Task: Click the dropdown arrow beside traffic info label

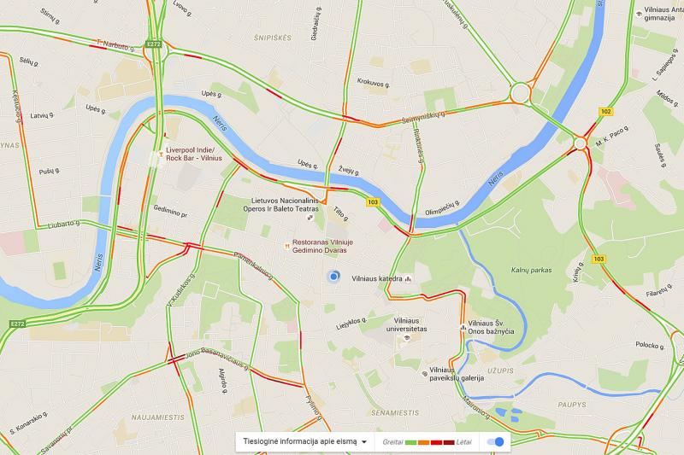Action: click(x=364, y=442)
